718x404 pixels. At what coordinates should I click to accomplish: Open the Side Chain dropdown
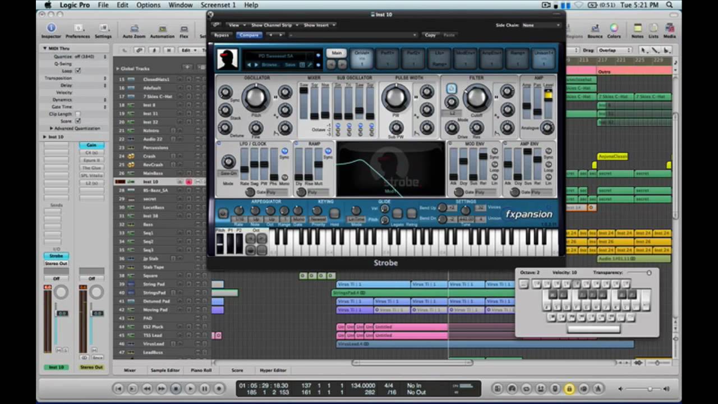coord(541,25)
